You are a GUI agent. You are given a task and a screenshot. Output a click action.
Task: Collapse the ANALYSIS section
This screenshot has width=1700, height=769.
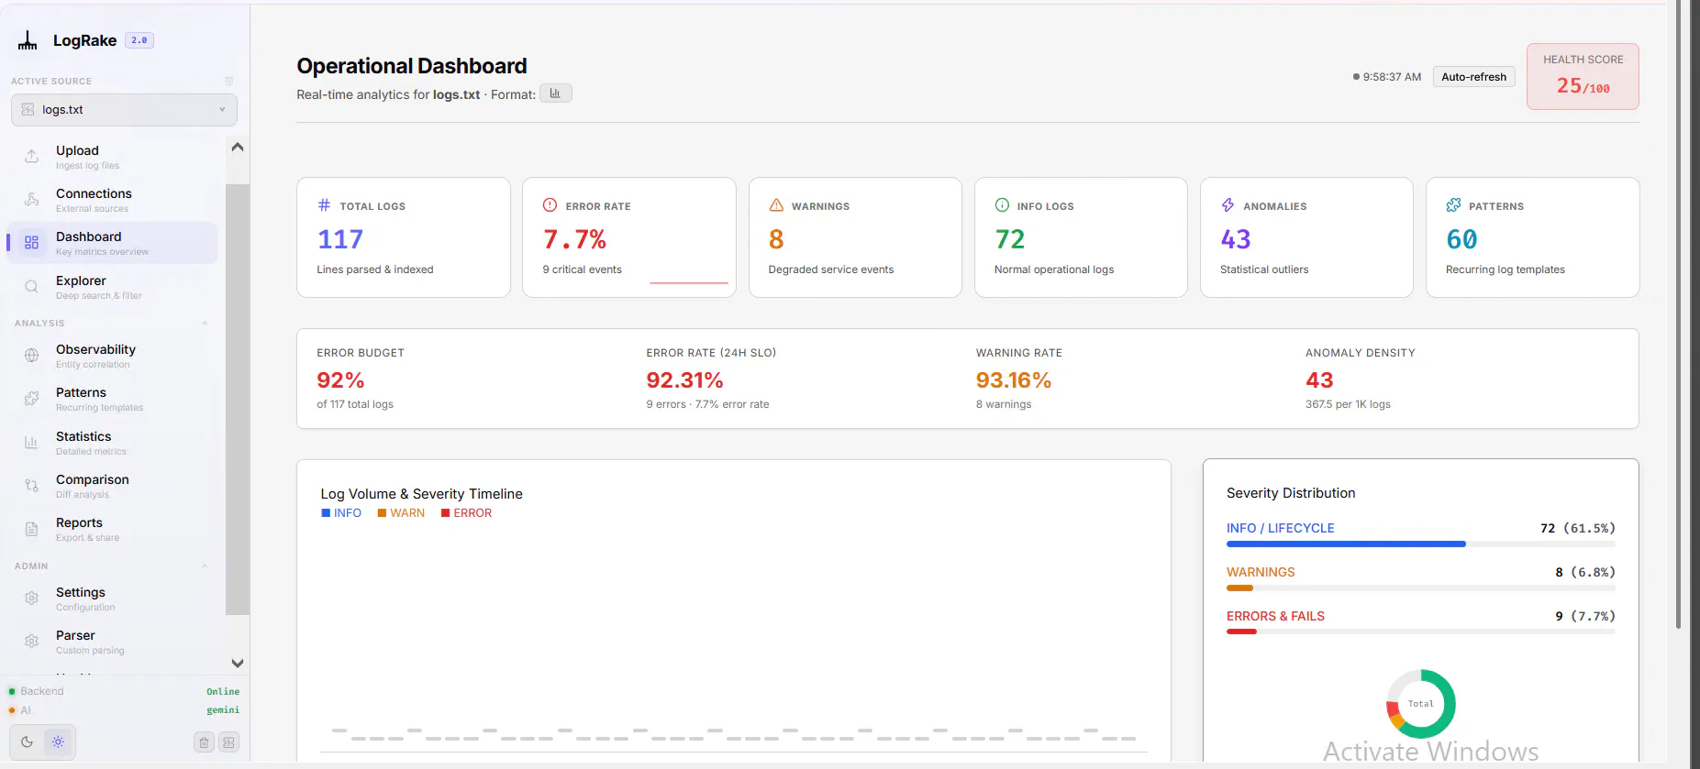(x=205, y=324)
